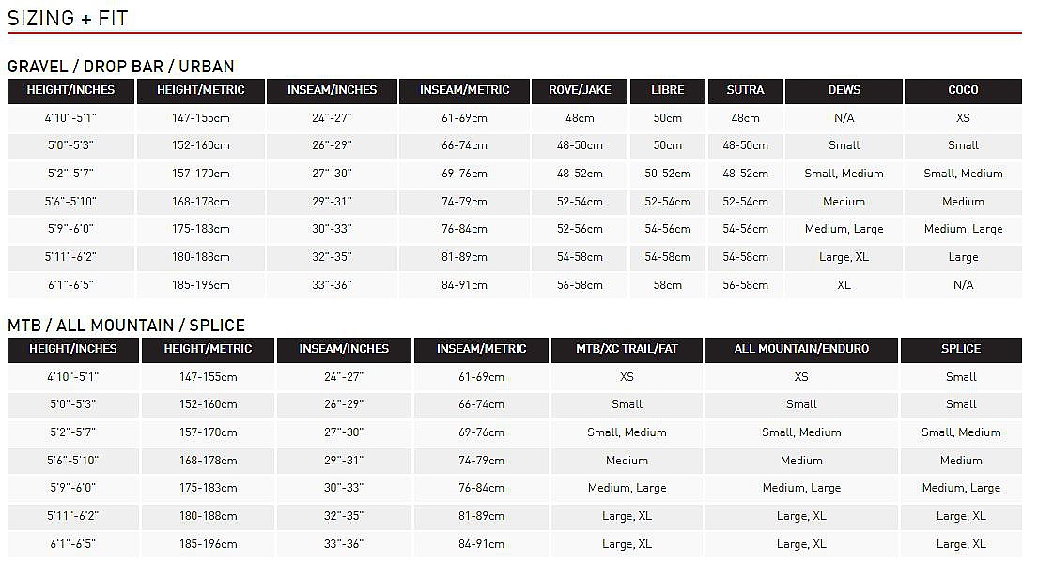Pick the XS cell in COCO column
Image resolution: width=1038 pixels, height=561 pixels.
pos(963,118)
